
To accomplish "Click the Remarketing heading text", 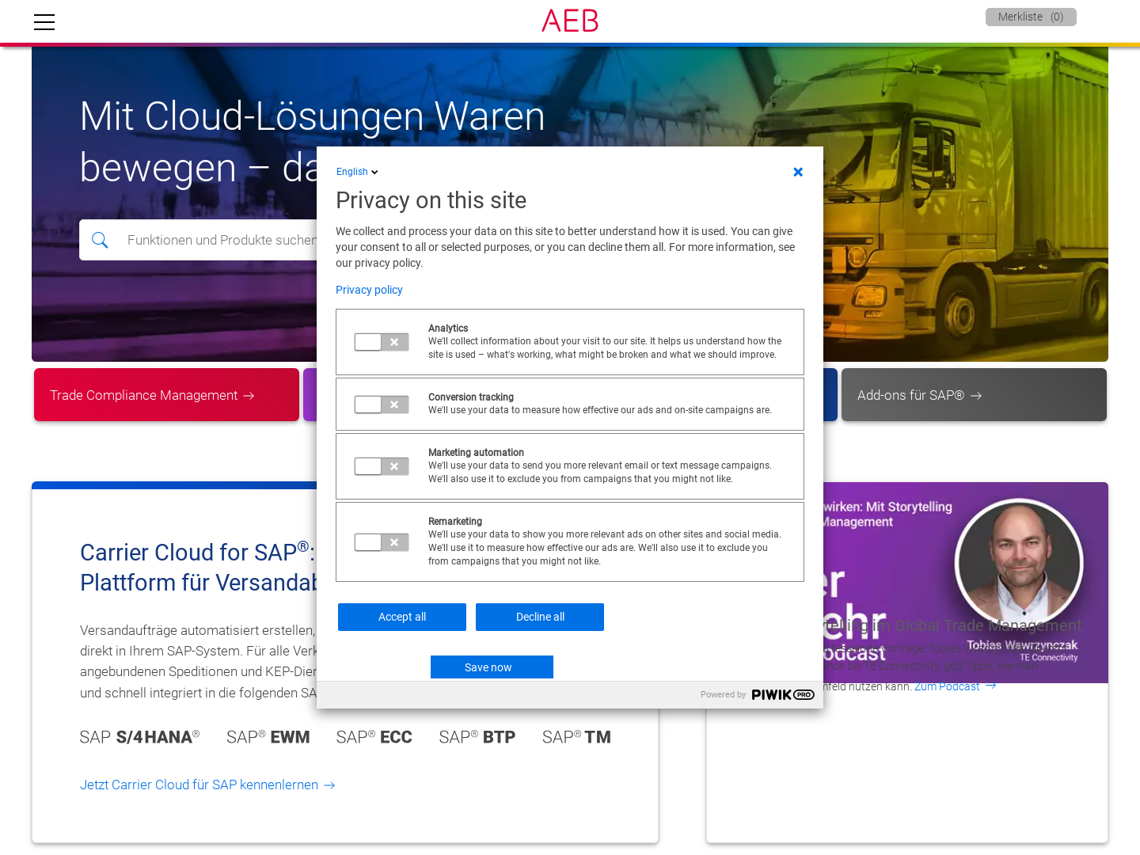I will pyautogui.click(x=455, y=522).
